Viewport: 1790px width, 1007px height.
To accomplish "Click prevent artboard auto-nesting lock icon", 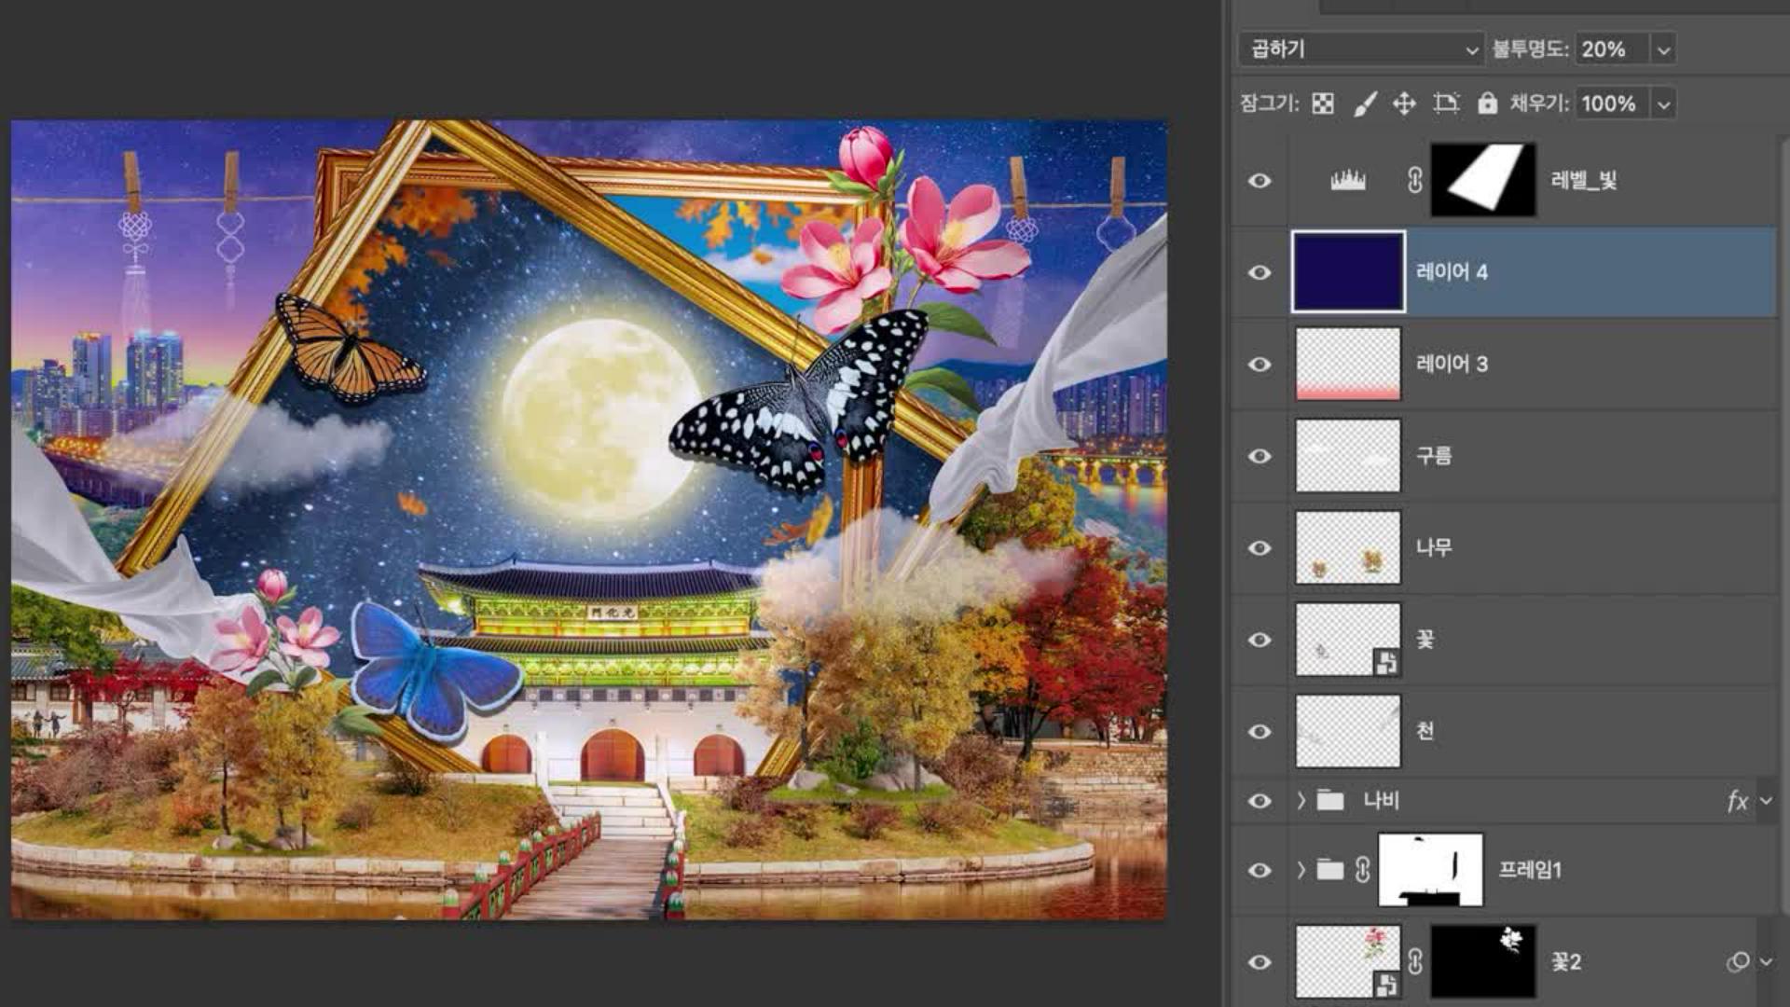I will [1446, 103].
